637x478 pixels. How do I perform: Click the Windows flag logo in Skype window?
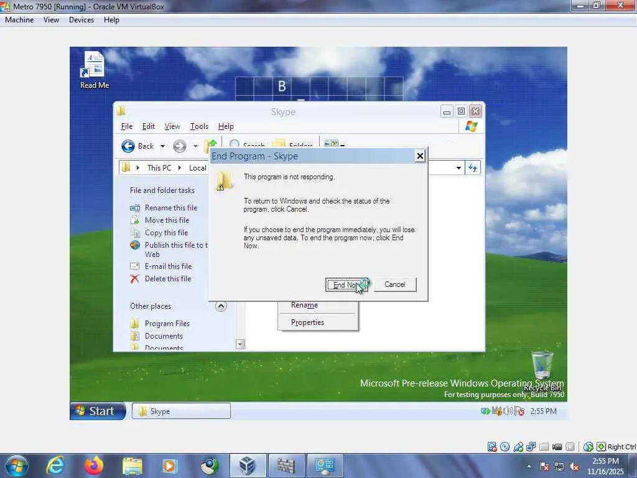472,126
